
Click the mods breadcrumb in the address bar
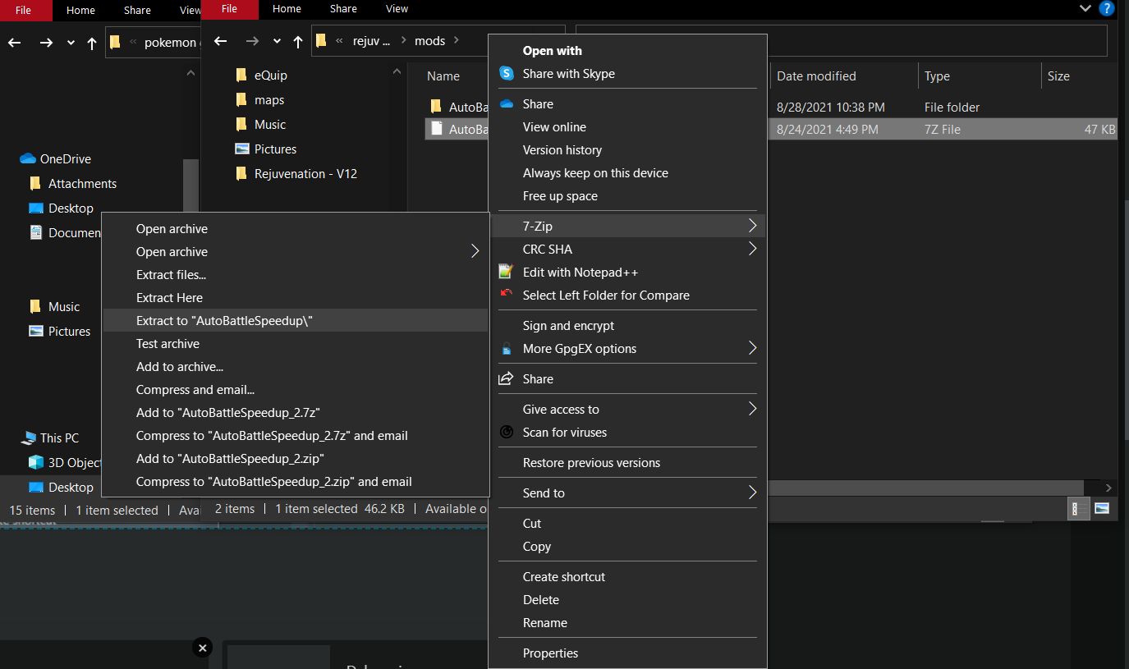[429, 41]
